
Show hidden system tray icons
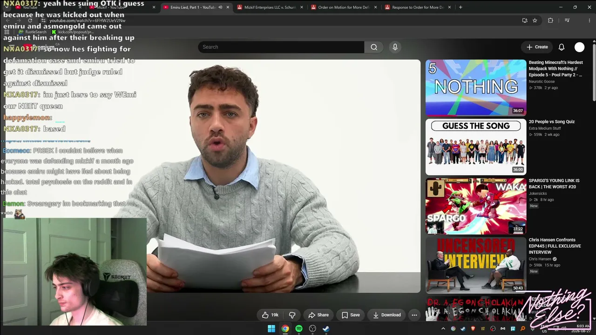click(443, 328)
